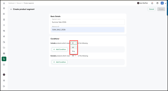This screenshot has height=91, width=168.
Task: Add Condition under Exclude products
Action: (x=60, y=62)
